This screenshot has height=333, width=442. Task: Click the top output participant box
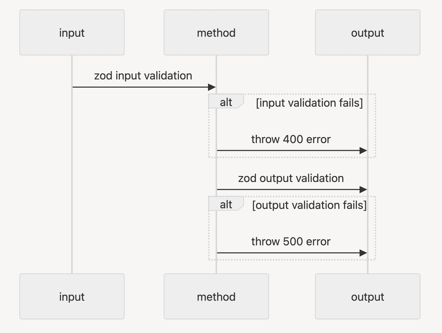[x=367, y=33]
